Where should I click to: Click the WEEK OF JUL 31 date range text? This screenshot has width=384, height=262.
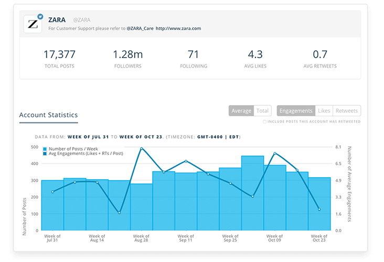[x=88, y=137]
